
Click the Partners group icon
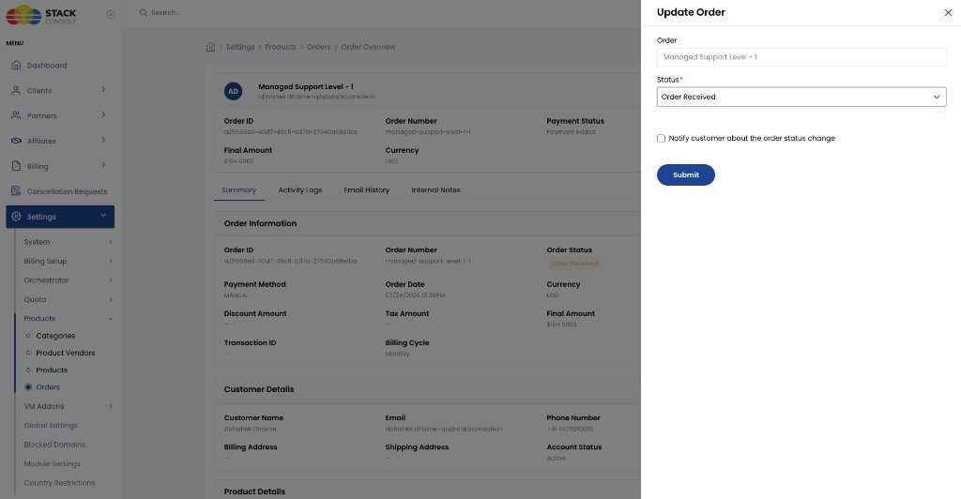pyautogui.click(x=17, y=115)
